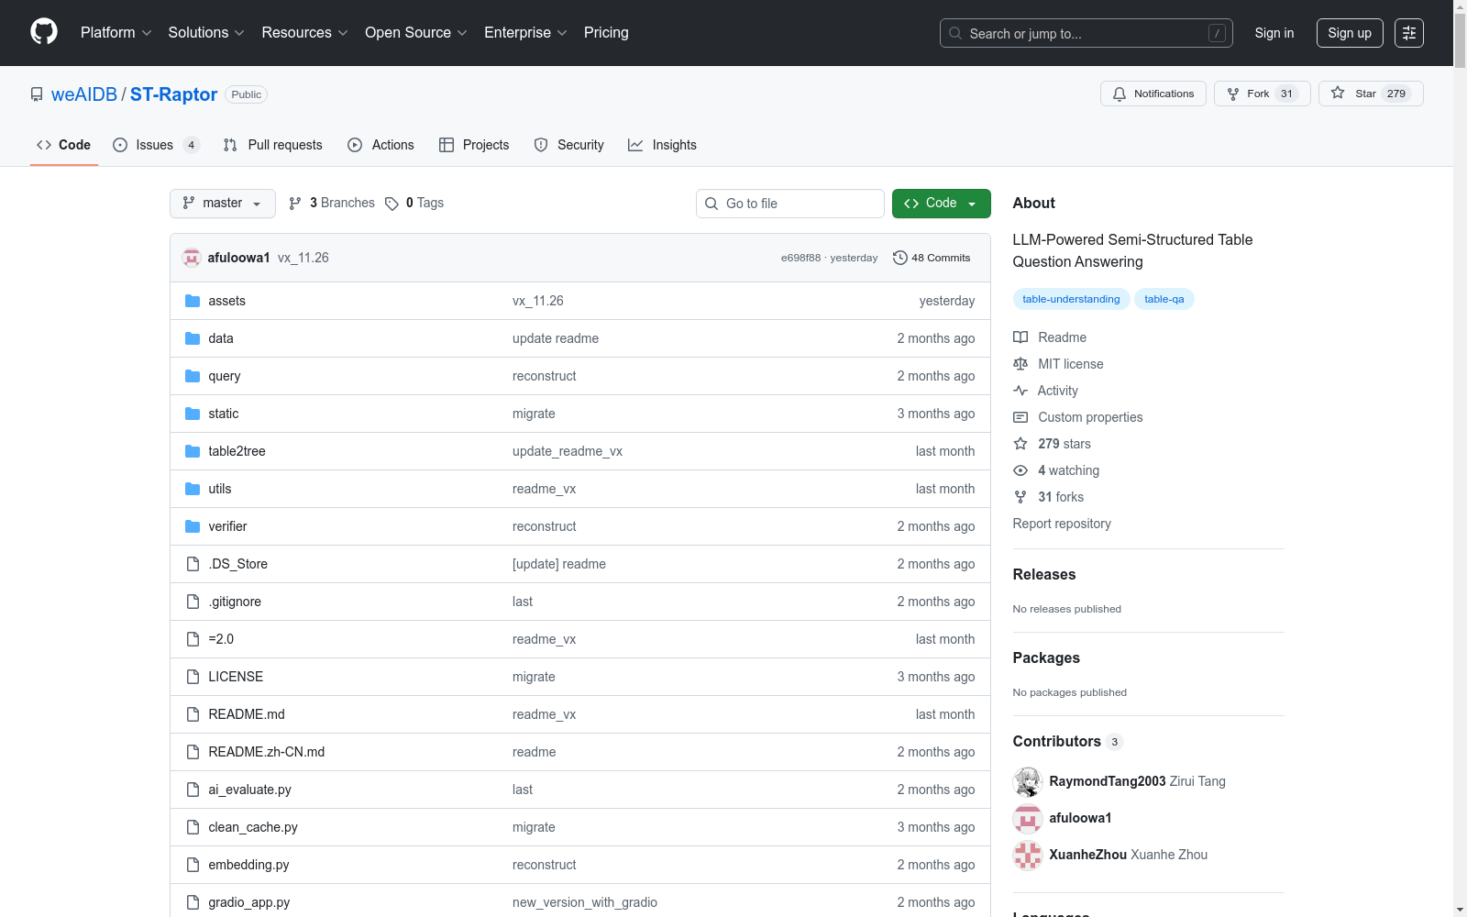Open the master branch switcher
This screenshot has height=917, width=1467.
[x=223, y=204]
